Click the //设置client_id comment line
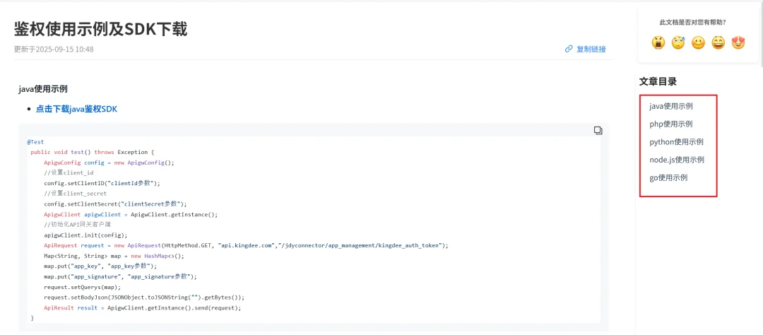This screenshot has height=335, width=763. pyautogui.click(x=69, y=173)
